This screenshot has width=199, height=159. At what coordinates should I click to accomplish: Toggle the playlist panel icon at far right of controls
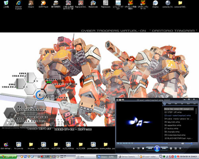[x=180, y=148]
